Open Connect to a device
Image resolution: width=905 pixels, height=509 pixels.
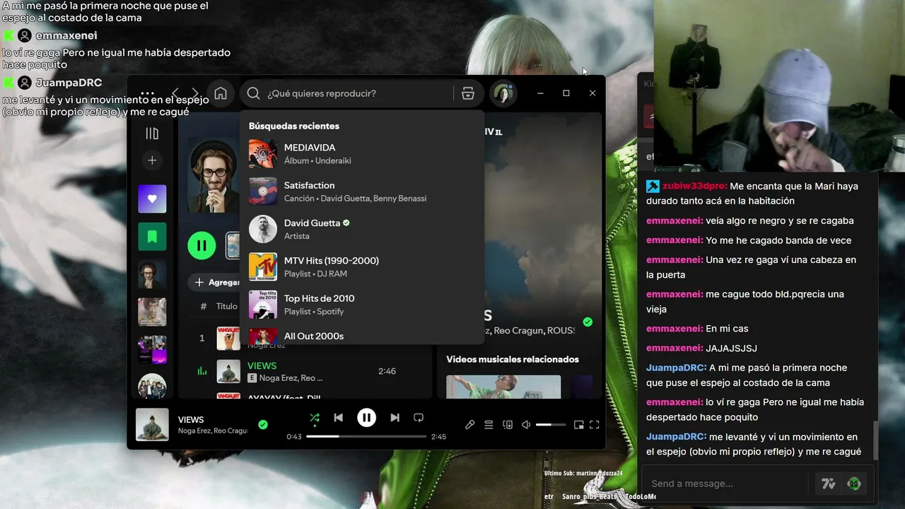click(x=508, y=425)
